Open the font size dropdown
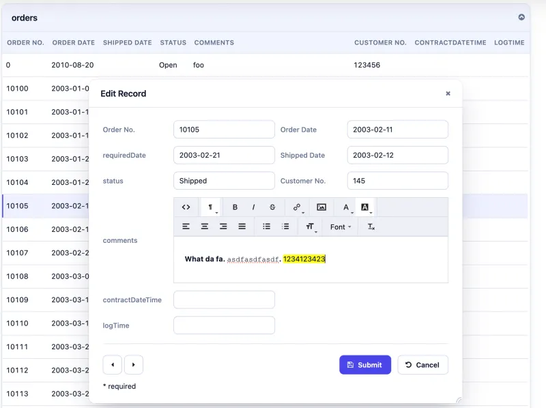Image resolution: width=546 pixels, height=408 pixels. click(310, 227)
